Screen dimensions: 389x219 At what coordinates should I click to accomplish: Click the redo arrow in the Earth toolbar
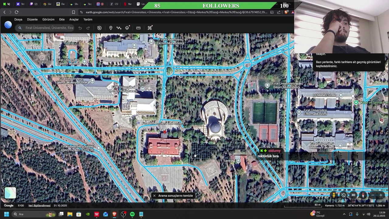tap(88, 28)
